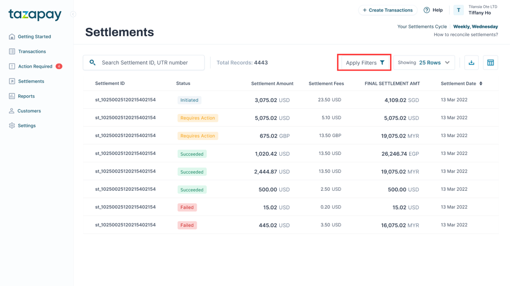Click the Action Required badge showing 4
This screenshot has width=510, height=286.
point(59,66)
